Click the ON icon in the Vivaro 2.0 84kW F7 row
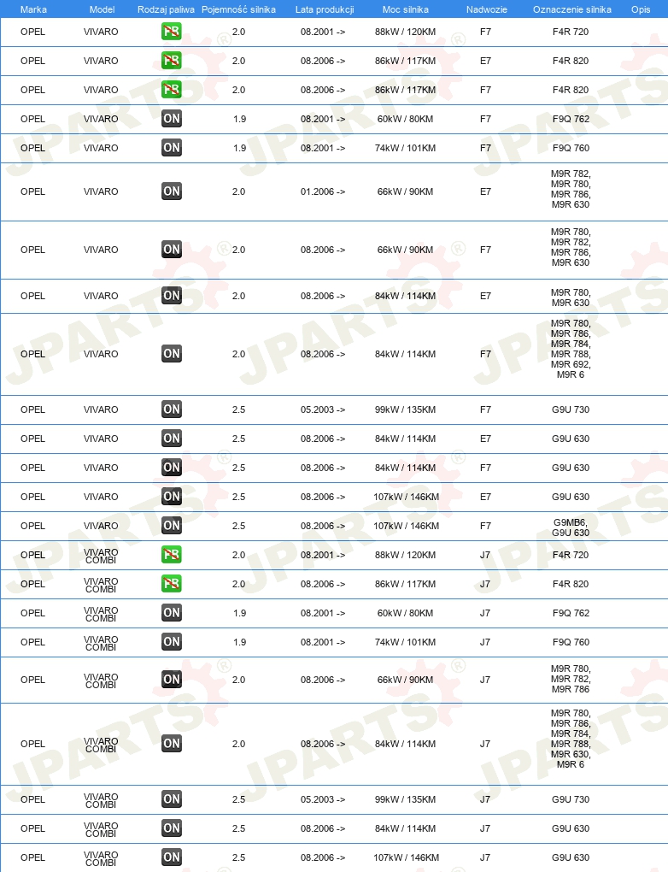 [171, 354]
